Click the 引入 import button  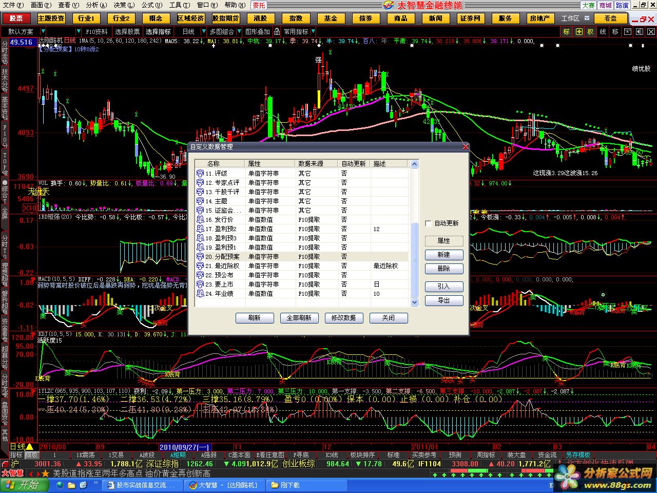444,287
